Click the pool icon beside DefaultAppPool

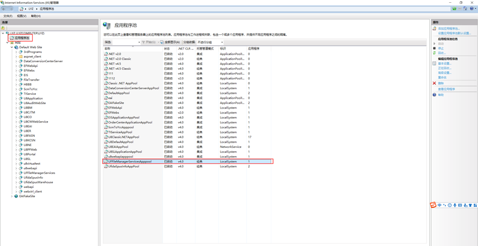point(106,93)
